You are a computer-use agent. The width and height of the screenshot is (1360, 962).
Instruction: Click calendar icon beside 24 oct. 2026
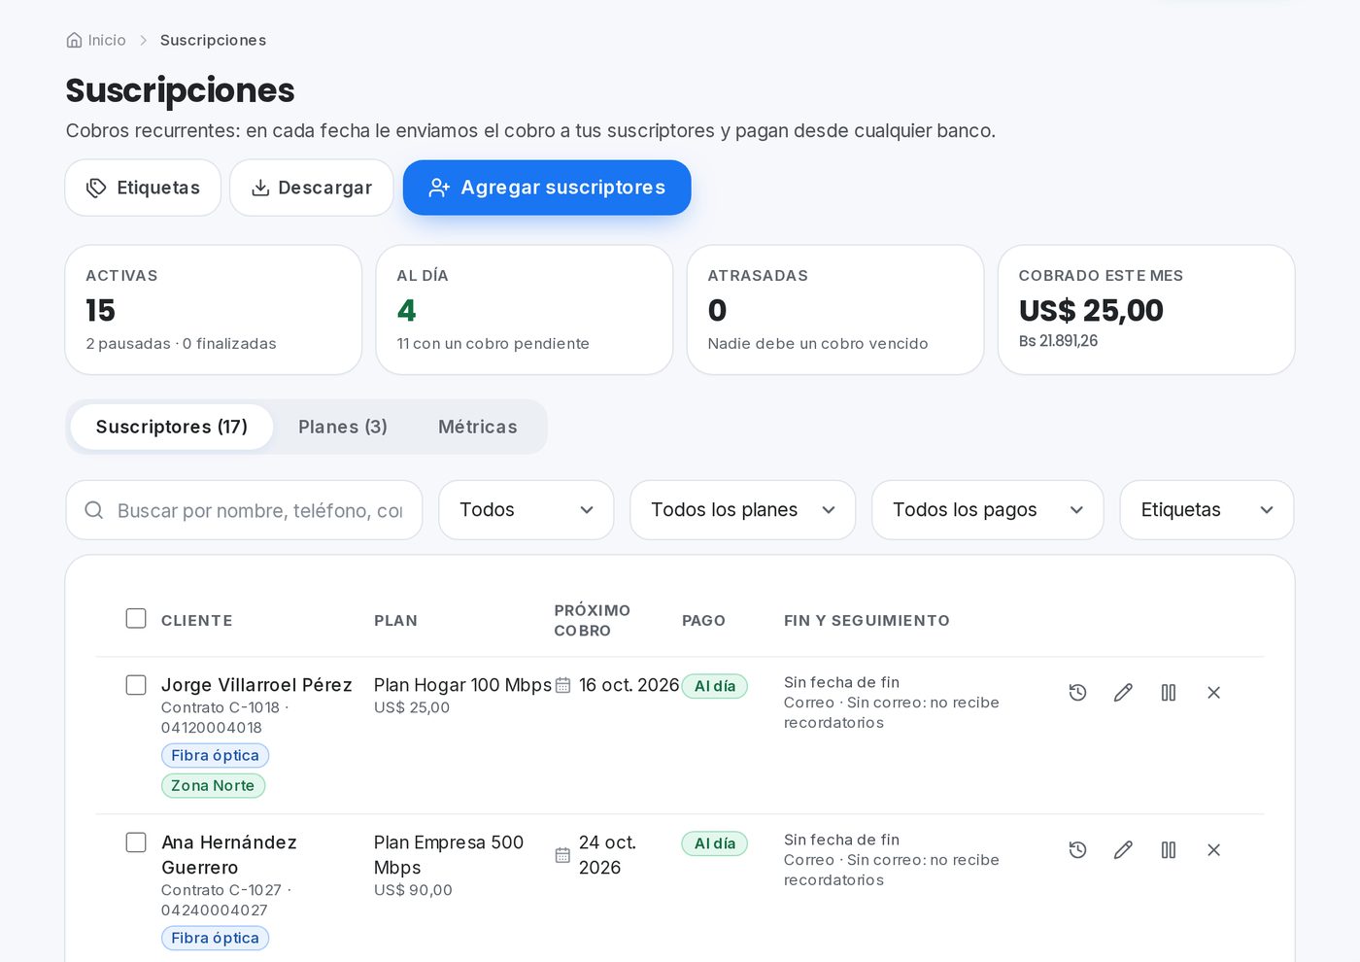pyautogui.click(x=562, y=855)
